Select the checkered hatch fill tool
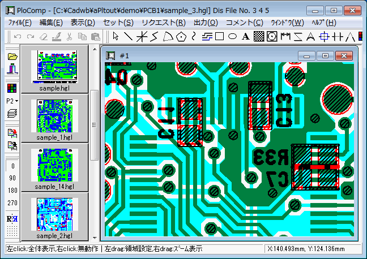The height and width of the screenshot is (259, 367). (259, 36)
